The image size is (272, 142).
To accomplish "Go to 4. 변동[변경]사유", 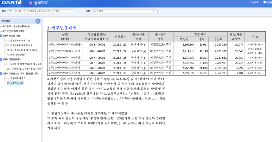I will pos(16,55).
